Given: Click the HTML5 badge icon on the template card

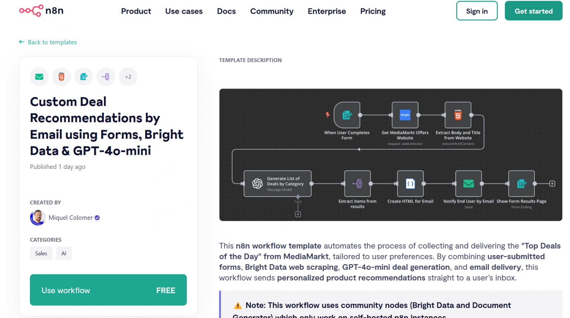Looking at the screenshot, I should (x=61, y=77).
